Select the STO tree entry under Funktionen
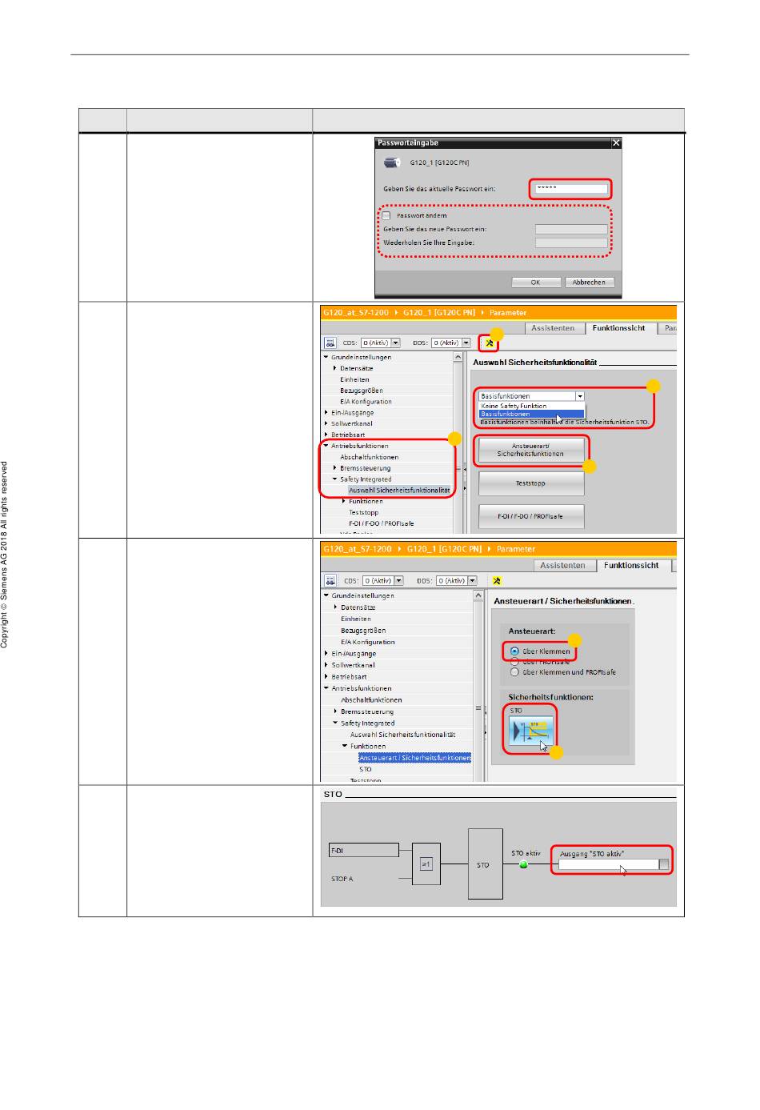This screenshot has width=760, height=1110. 365,769
